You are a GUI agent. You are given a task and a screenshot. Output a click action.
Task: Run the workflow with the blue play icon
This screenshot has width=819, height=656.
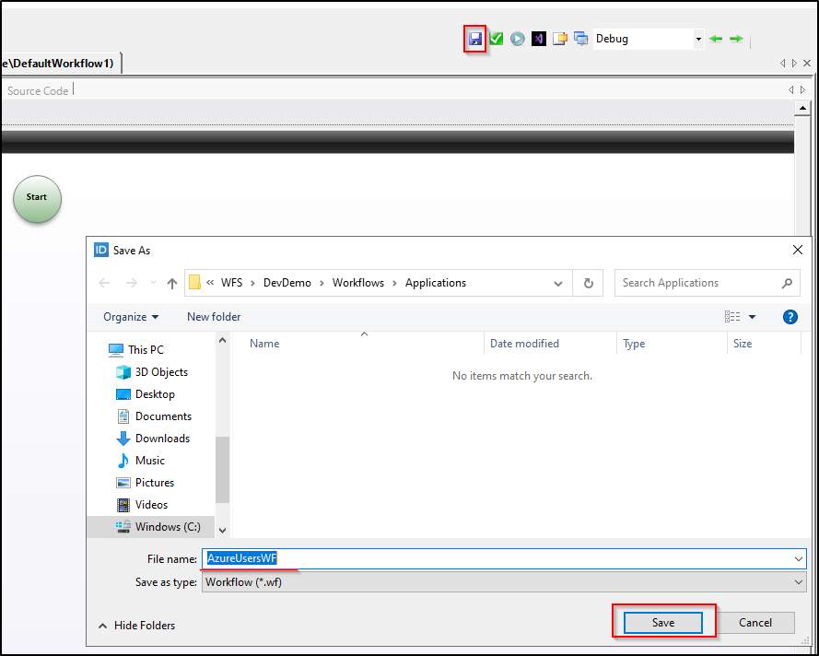pyautogui.click(x=517, y=38)
